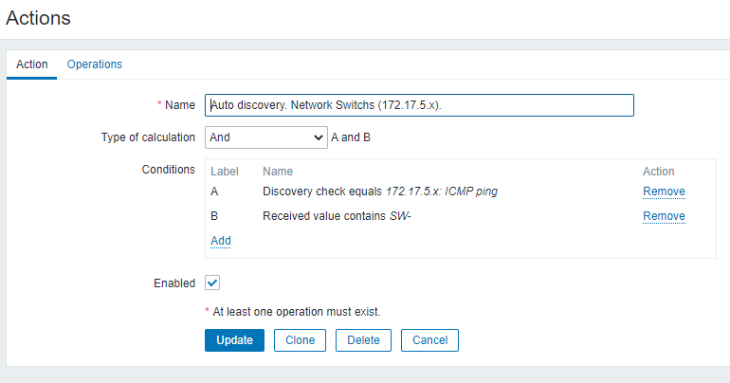
Task: Click the "A and B" expression text
Action: (x=351, y=137)
